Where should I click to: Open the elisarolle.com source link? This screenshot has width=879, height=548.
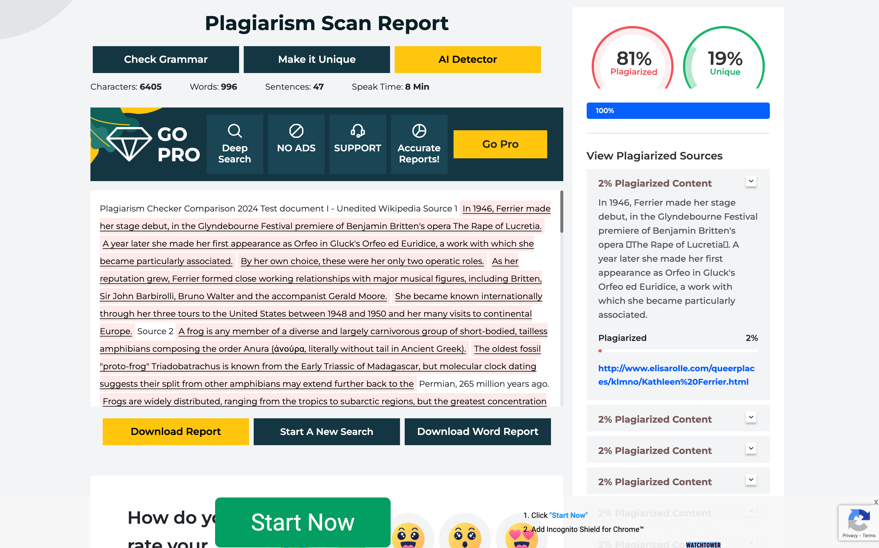click(676, 375)
